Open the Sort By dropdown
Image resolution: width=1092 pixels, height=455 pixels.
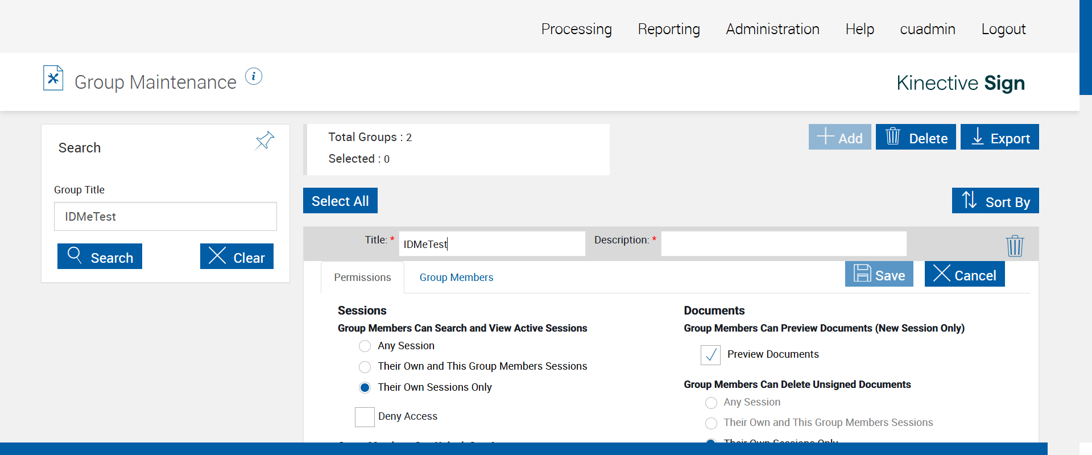(x=995, y=201)
